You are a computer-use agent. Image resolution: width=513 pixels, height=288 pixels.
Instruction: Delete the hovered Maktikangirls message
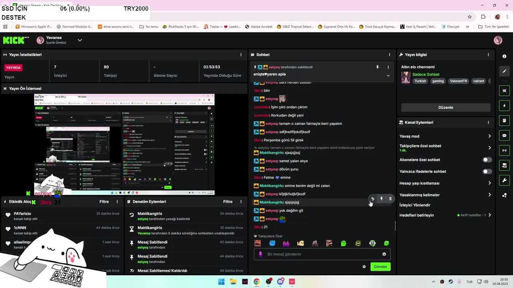390,199
